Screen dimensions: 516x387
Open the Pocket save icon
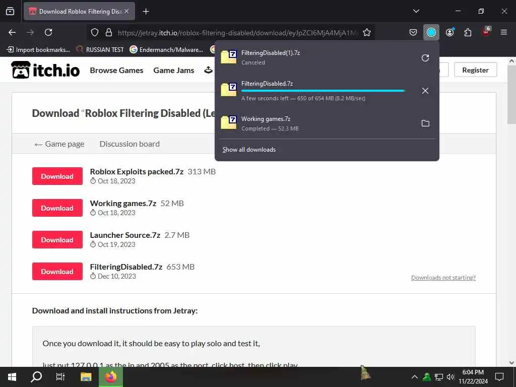(413, 32)
